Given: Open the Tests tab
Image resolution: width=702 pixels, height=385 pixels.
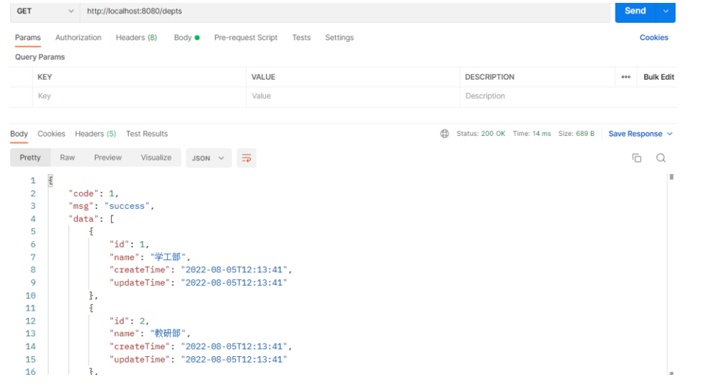Looking at the screenshot, I should click(x=301, y=37).
